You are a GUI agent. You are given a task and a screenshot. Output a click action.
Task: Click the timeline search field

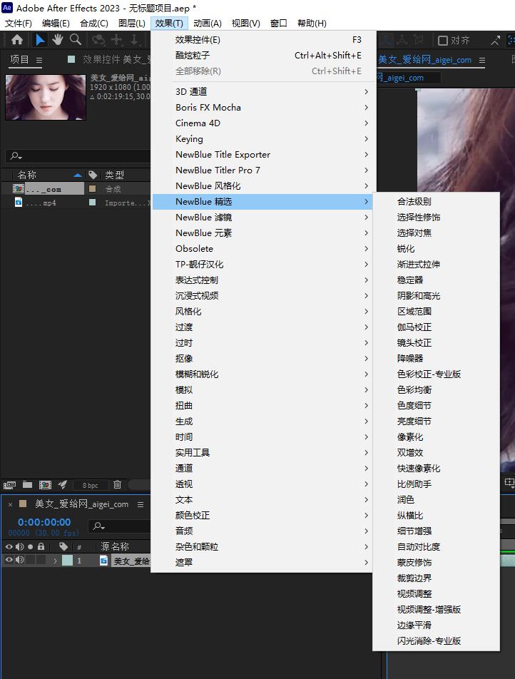(120, 526)
